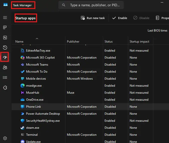The width and height of the screenshot is (169, 143).
Task: Click the Phone Link icon
Action: pyautogui.click(x=22, y=107)
